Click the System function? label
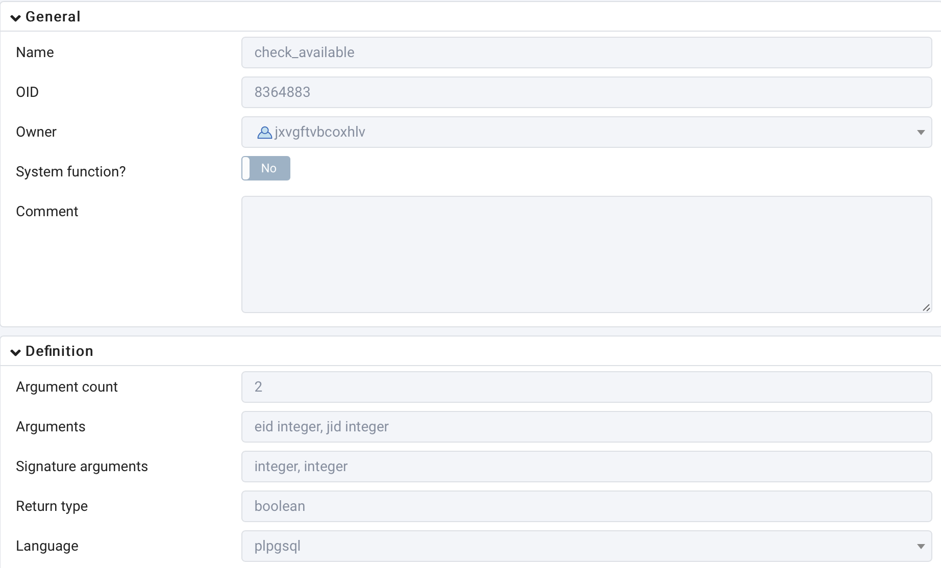Viewport: 941px width, 568px height. pyautogui.click(x=70, y=172)
